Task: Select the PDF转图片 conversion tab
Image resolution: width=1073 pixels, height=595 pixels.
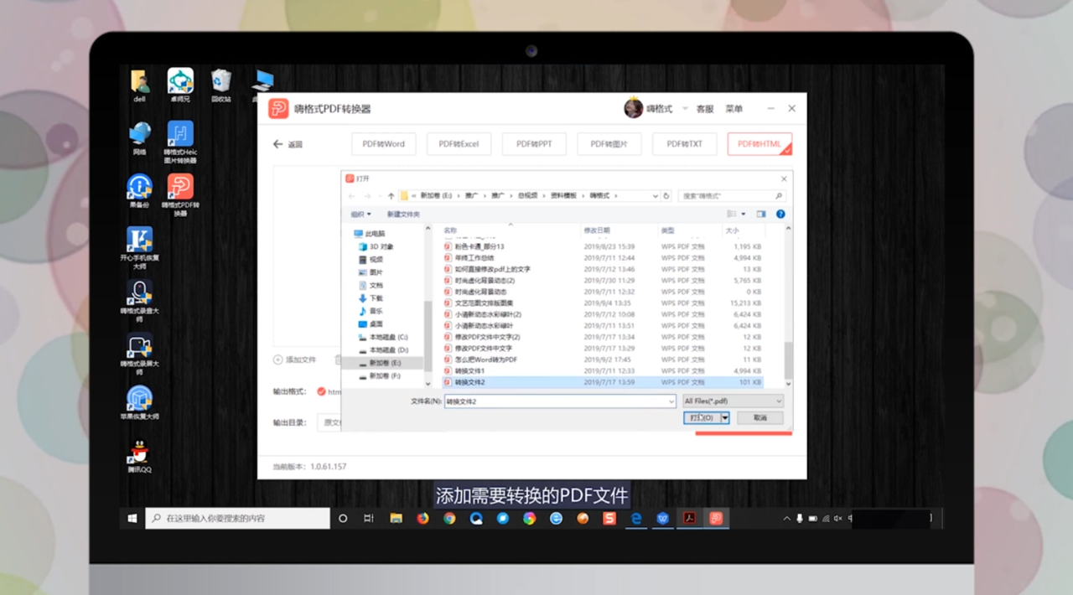Action: pyautogui.click(x=609, y=144)
